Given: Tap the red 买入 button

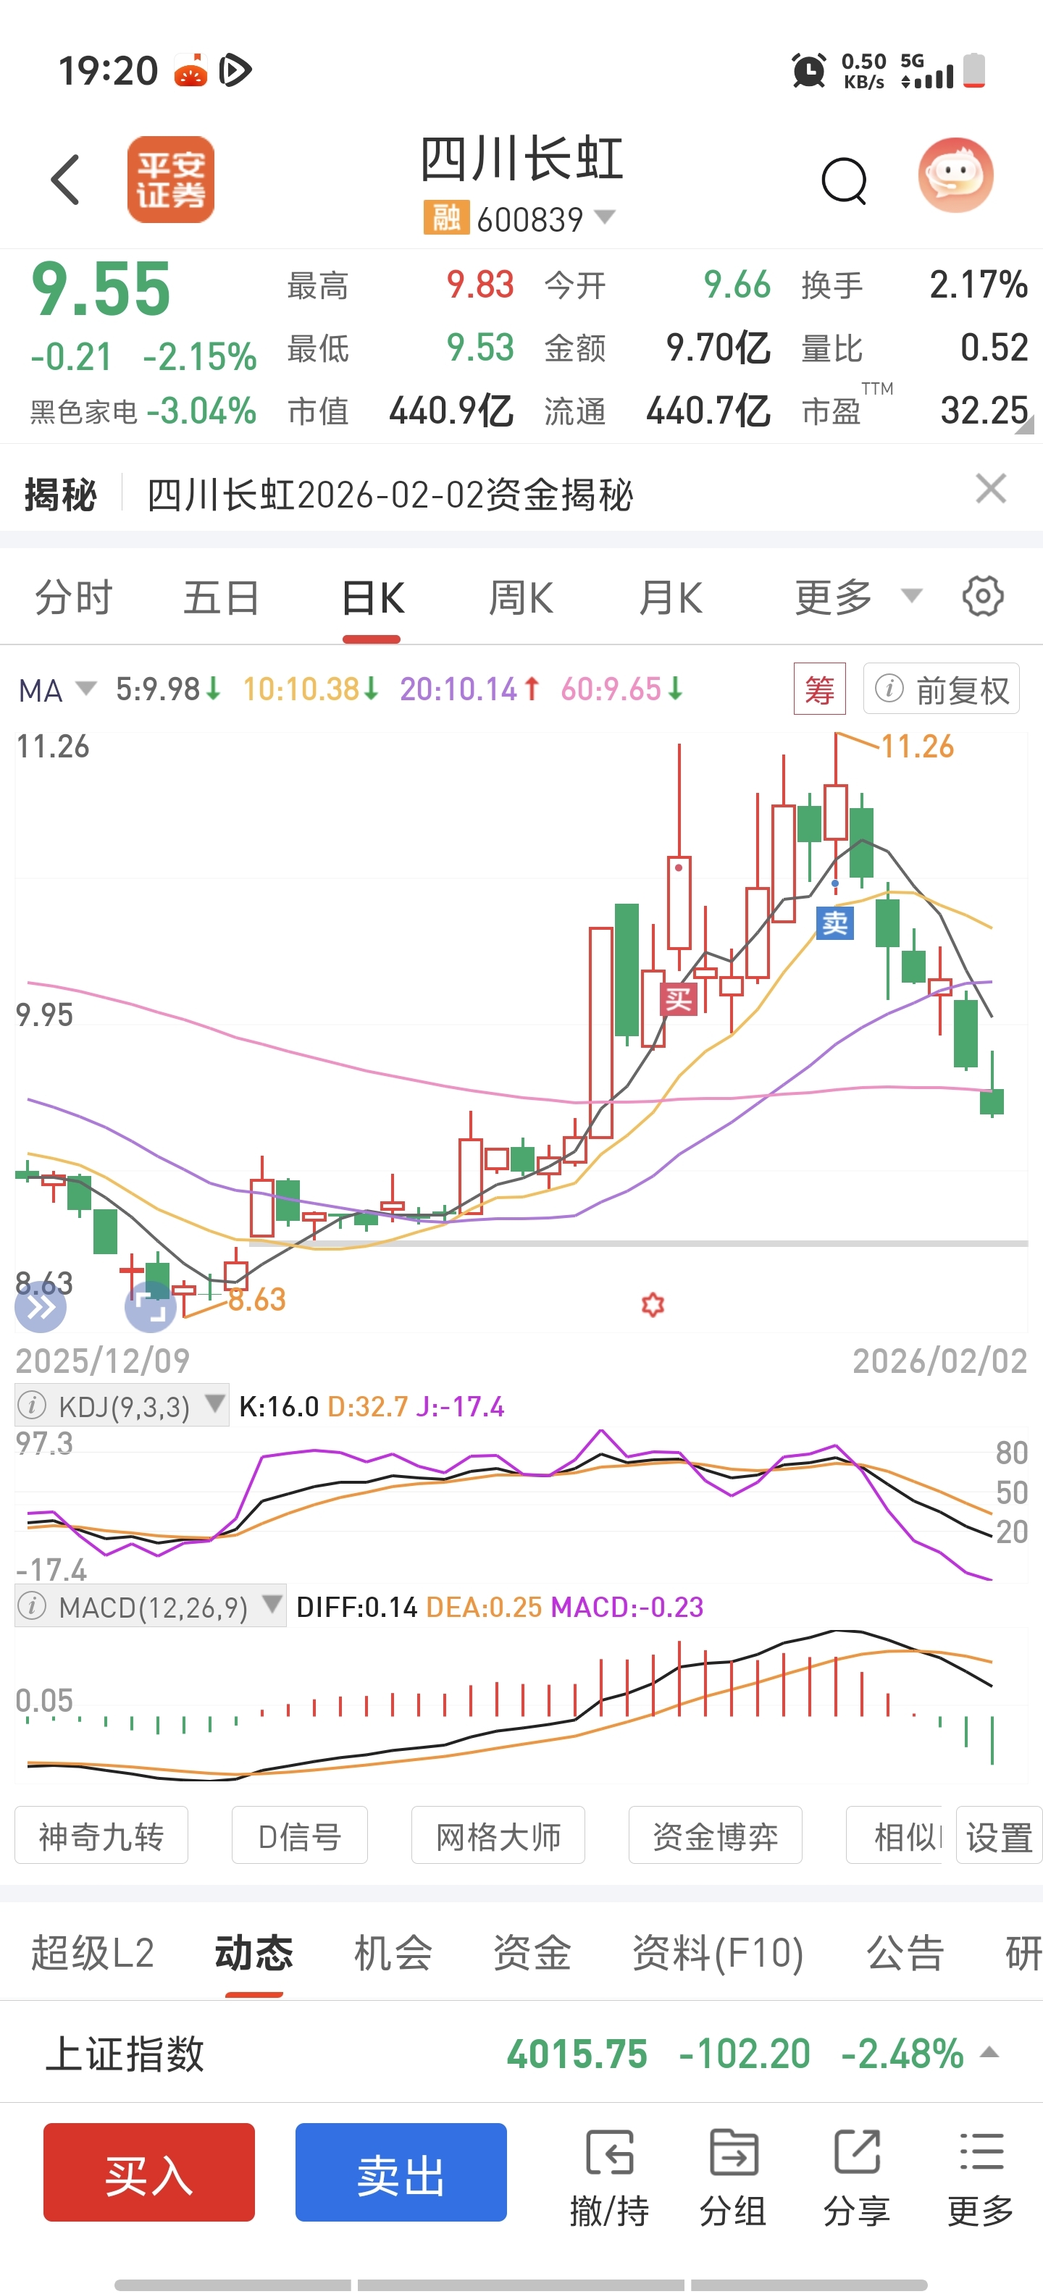Looking at the screenshot, I should (x=148, y=2172).
